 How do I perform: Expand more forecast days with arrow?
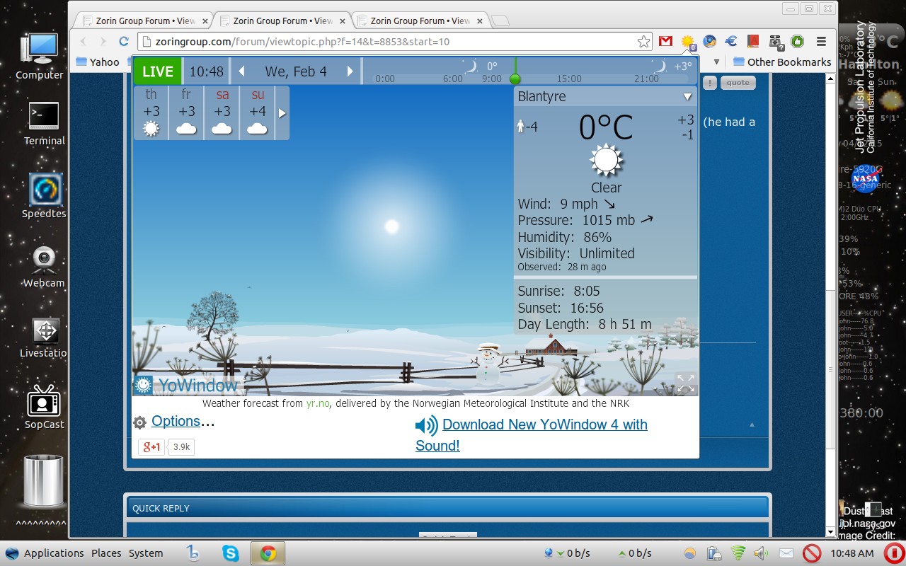tap(282, 113)
